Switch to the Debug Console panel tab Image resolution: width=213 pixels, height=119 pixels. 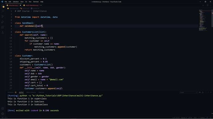pyautogui.click(x=31, y=92)
